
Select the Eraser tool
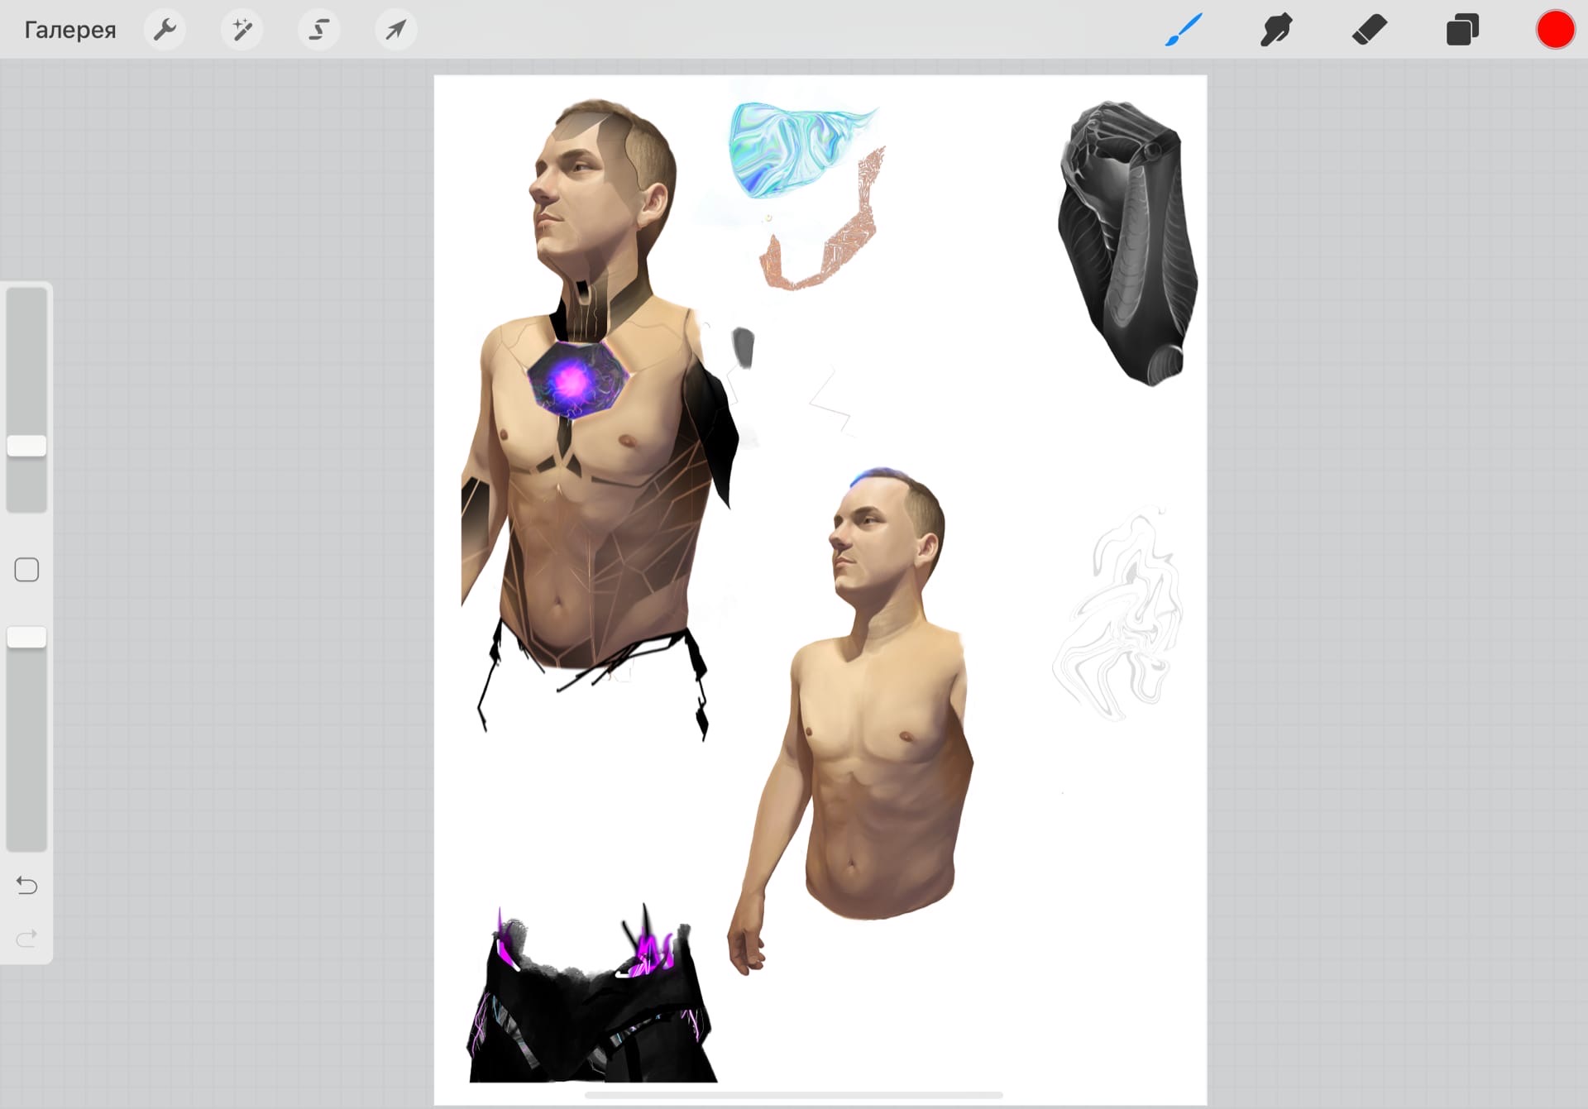tap(1369, 30)
